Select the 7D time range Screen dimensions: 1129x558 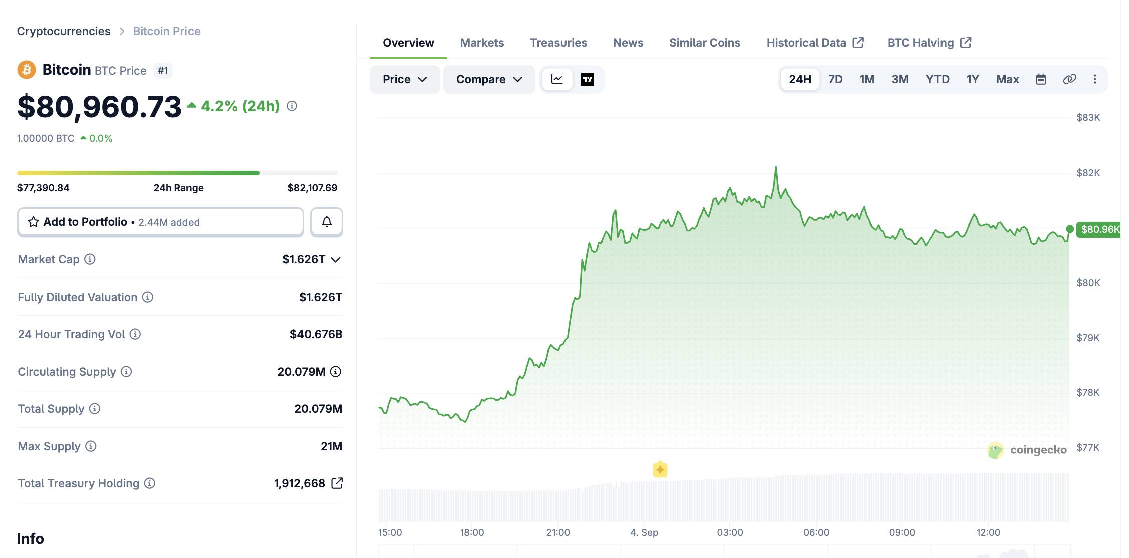tap(835, 79)
